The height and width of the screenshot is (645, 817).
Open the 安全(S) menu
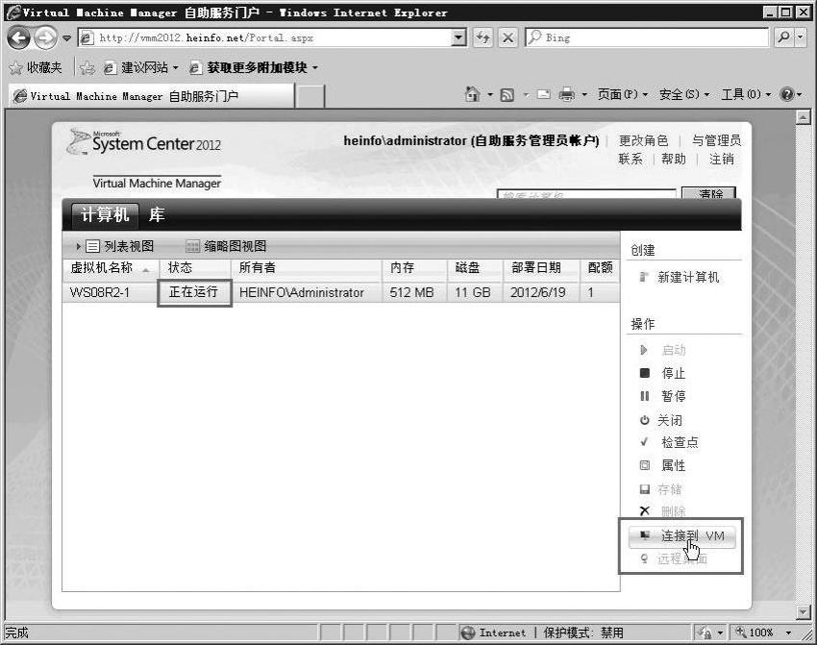point(684,94)
